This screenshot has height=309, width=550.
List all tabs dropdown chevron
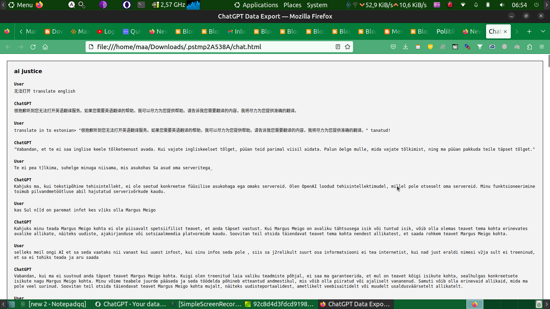543,31
